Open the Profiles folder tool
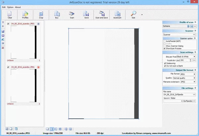The image size is (199, 136). (x=25, y=15)
